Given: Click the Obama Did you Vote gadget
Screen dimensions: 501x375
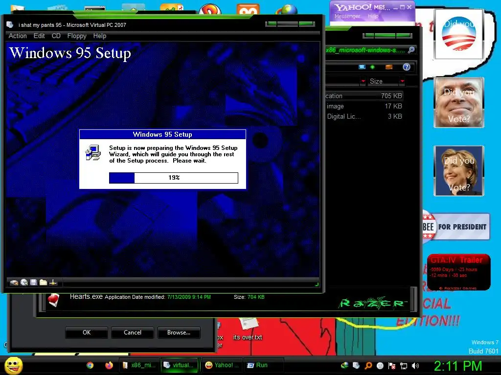Looking at the screenshot, I should [x=459, y=34].
